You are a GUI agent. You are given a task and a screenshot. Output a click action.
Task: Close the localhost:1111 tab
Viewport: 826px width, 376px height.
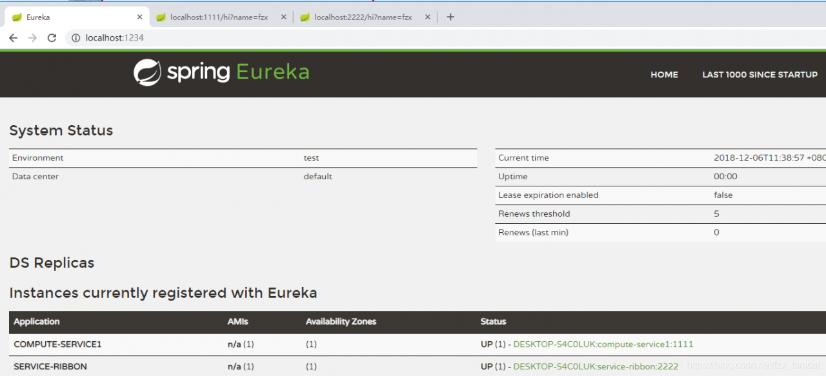coord(283,17)
